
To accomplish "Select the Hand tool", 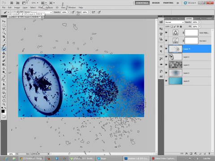I will (x=4, y=101).
